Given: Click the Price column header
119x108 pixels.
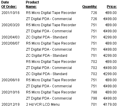Looking at the screenshot, I should pyautogui.click(x=112, y=7).
